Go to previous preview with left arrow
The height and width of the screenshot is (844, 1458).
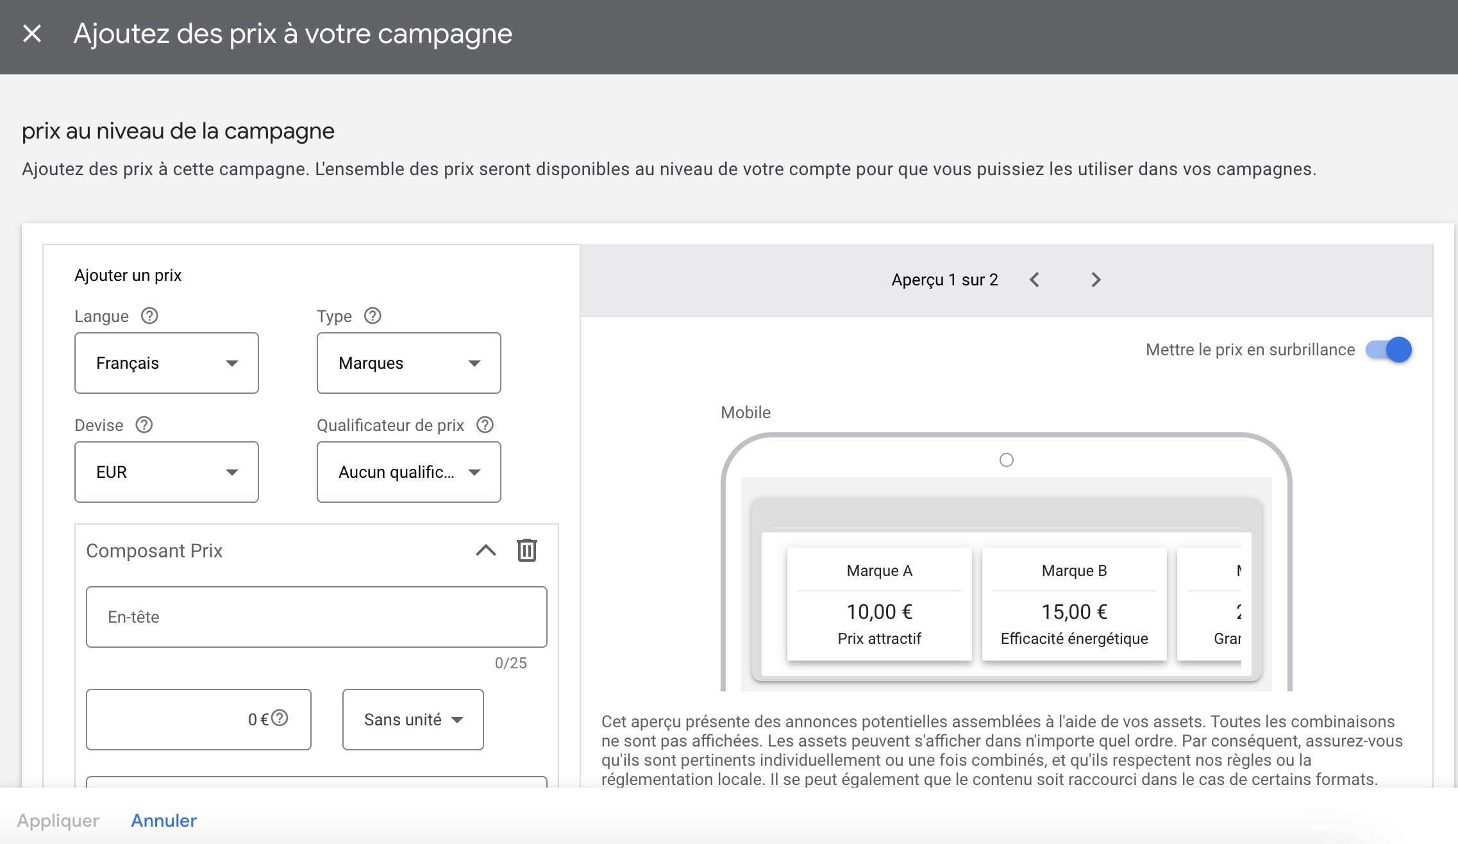point(1034,280)
